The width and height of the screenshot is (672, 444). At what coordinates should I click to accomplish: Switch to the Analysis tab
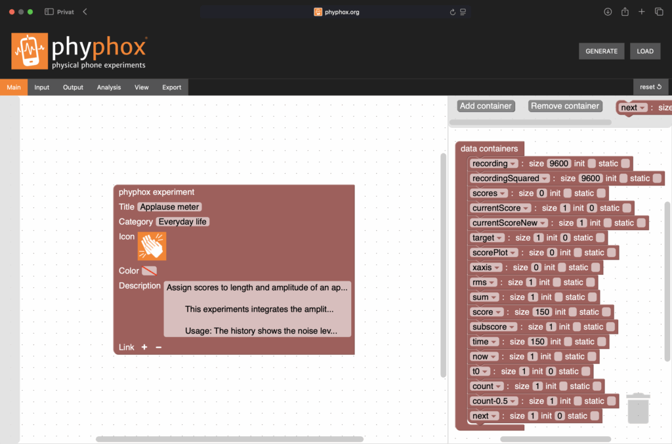coord(108,87)
